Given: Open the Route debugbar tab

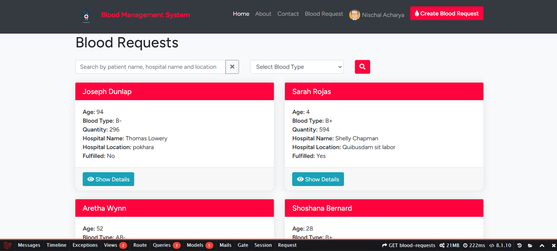Looking at the screenshot, I should pyautogui.click(x=140, y=245).
